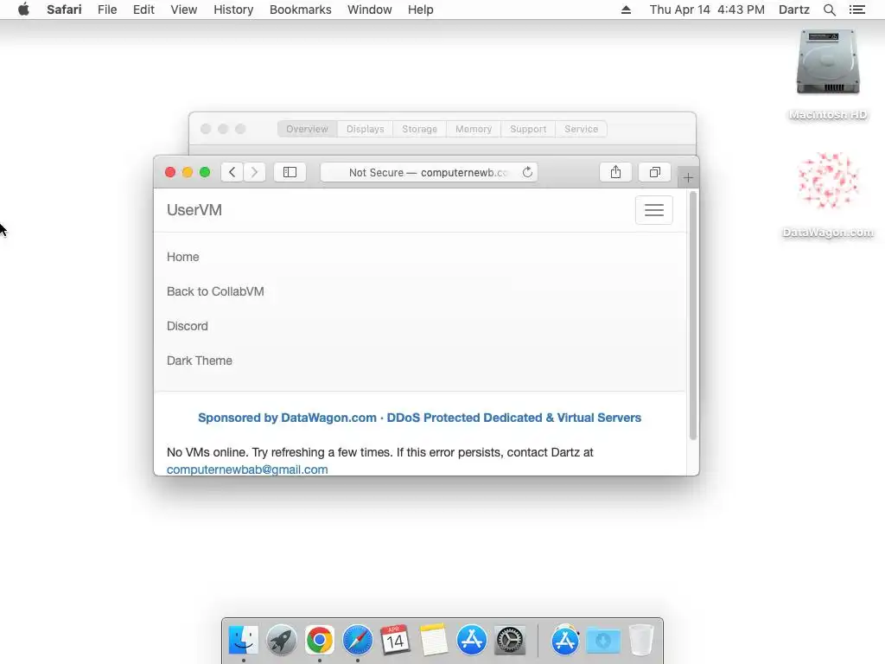Image resolution: width=885 pixels, height=664 pixels.
Task: Open the Help menu
Action: tap(421, 10)
